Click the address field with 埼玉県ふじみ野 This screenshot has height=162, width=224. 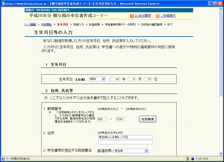click(125, 137)
